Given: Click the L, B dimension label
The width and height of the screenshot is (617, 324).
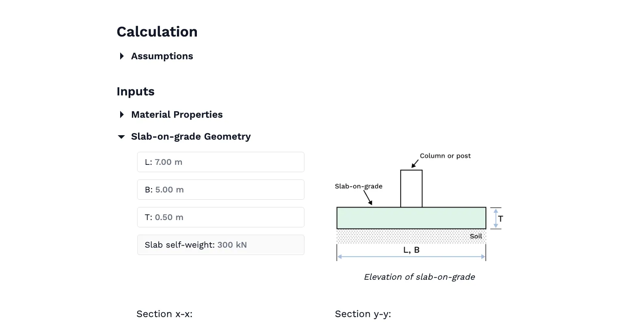Looking at the screenshot, I should pyautogui.click(x=411, y=250).
